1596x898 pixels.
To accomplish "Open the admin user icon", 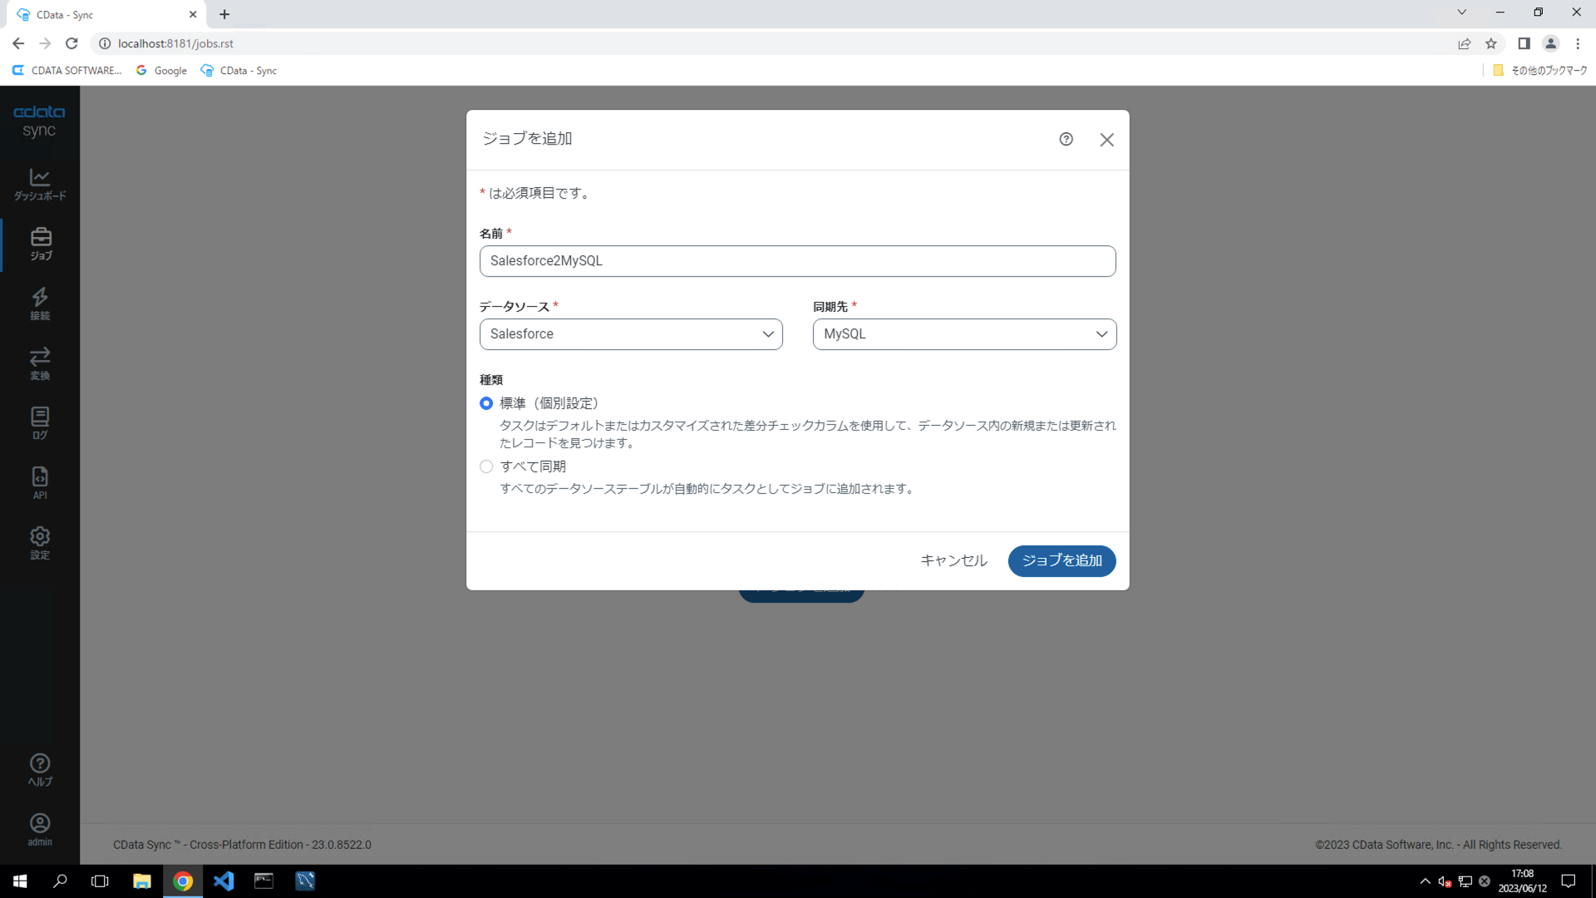I will [40, 829].
